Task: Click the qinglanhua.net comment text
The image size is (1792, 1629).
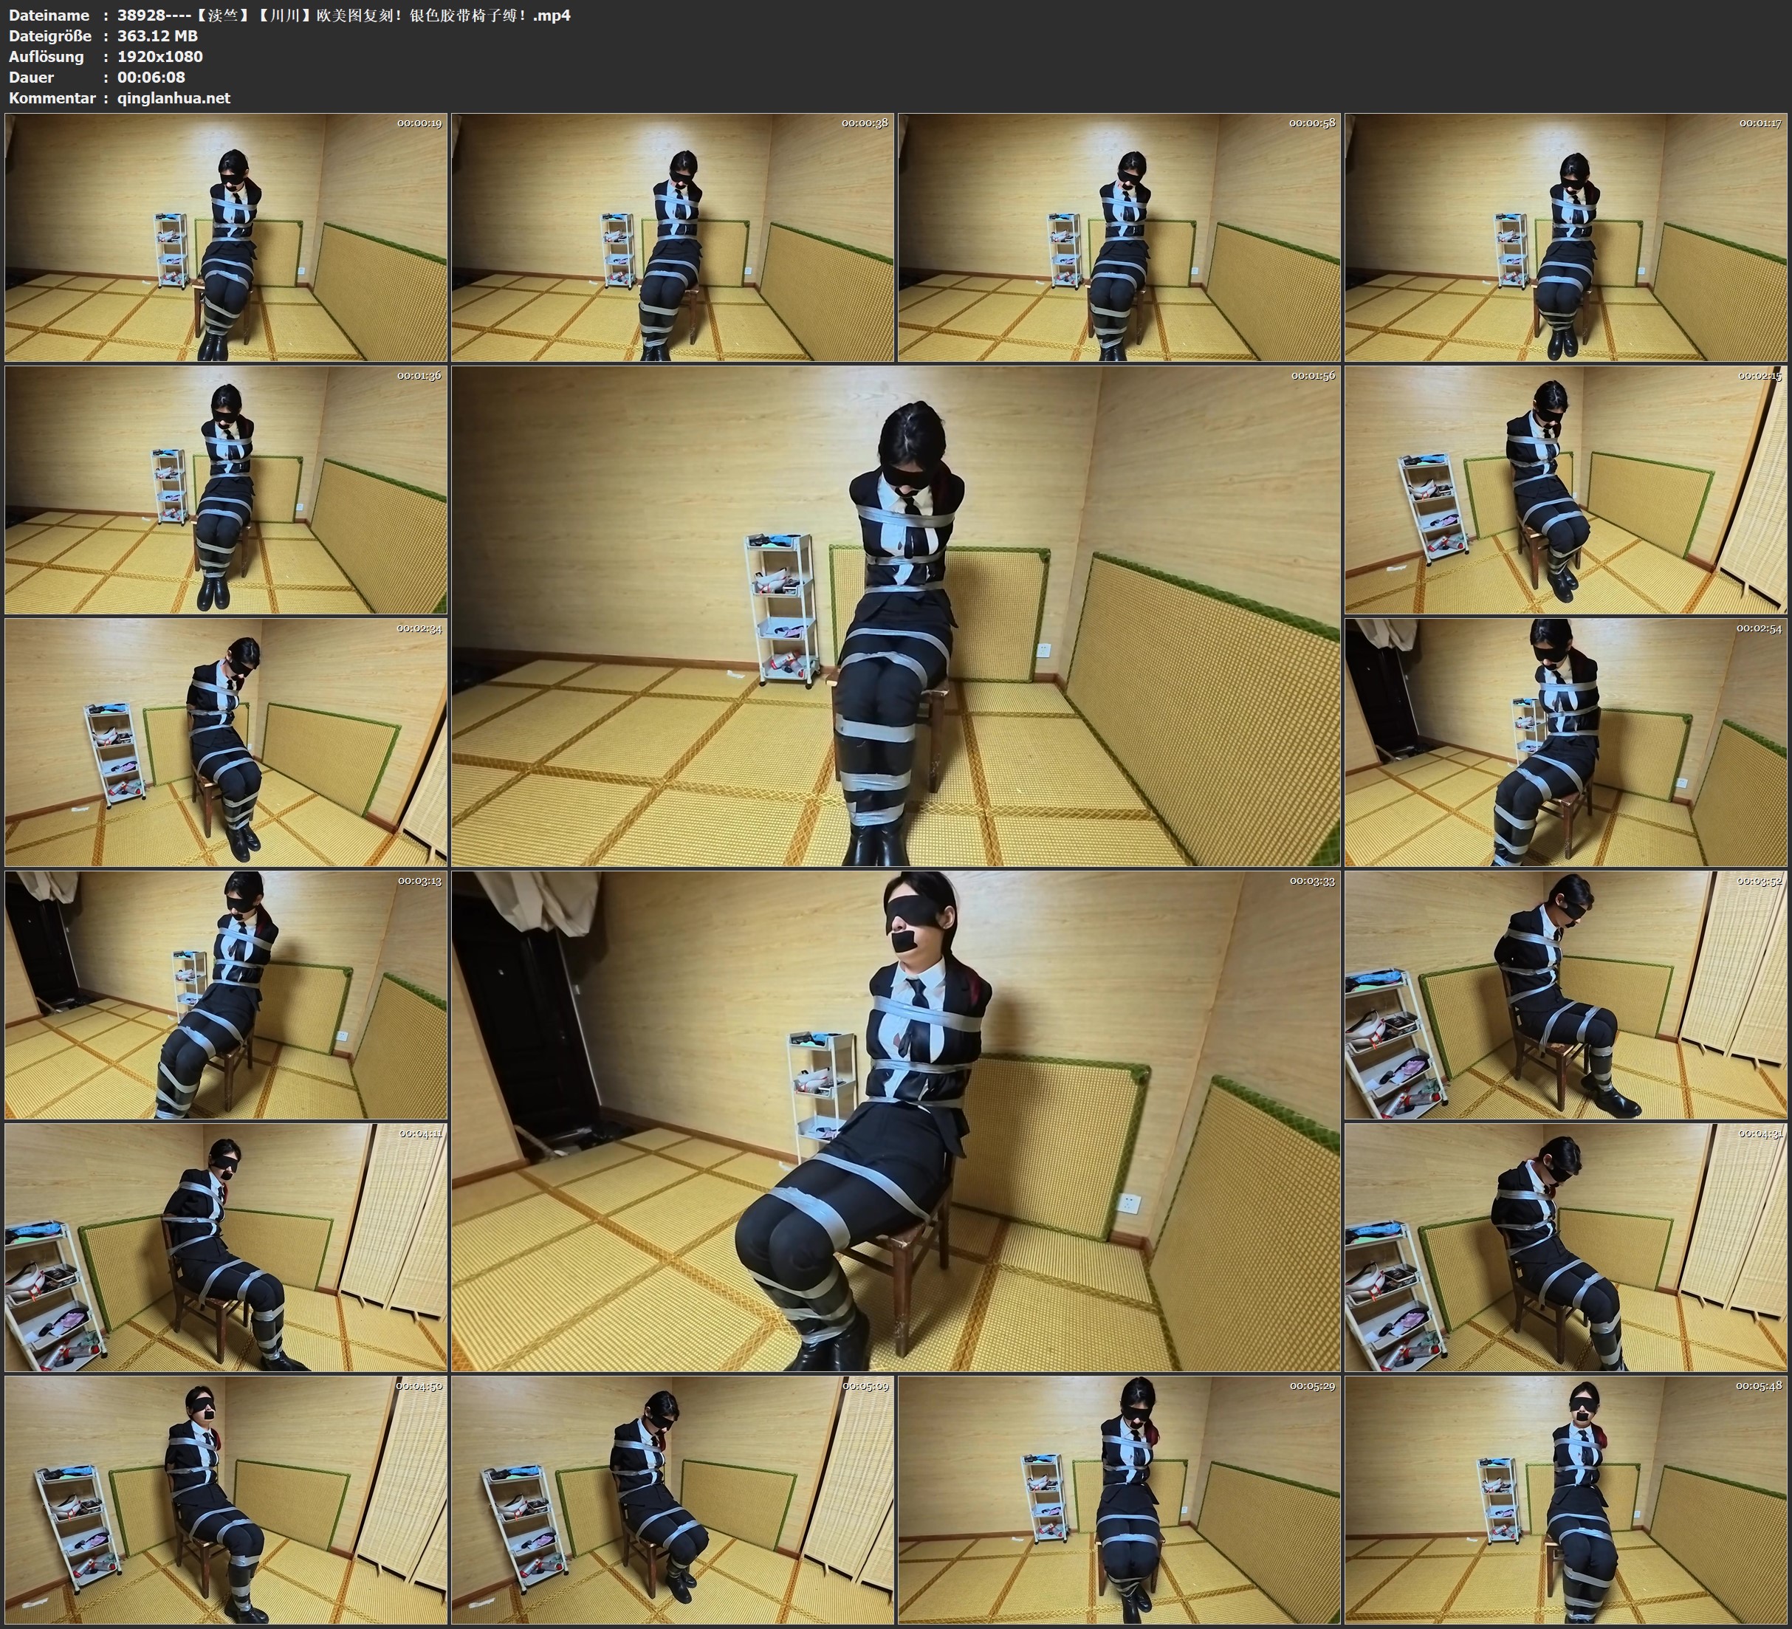Action: tap(174, 97)
